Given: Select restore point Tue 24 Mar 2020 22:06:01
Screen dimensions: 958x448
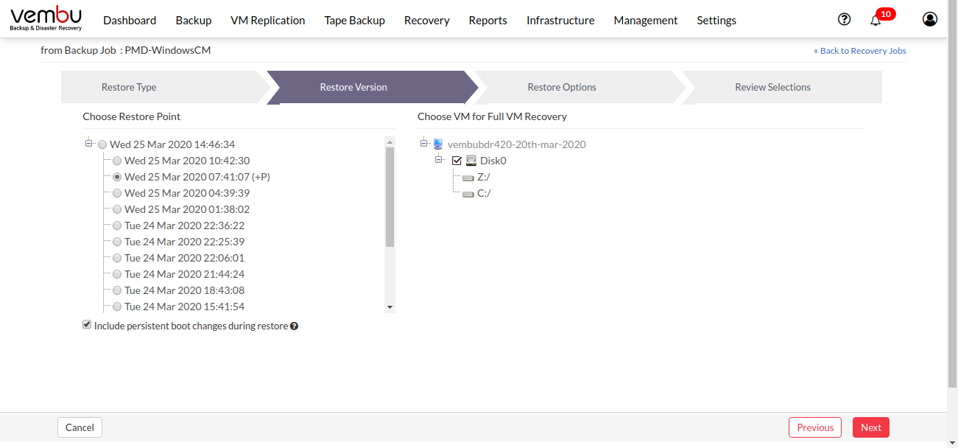Looking at the screenshot, I should 117,258.
